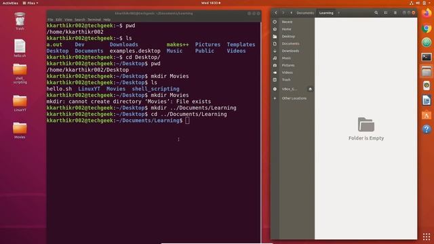The height and width of the screenshot is (244, 434).
Task: Click 'makes++' in the ls output
Action: tap(178, 45)
